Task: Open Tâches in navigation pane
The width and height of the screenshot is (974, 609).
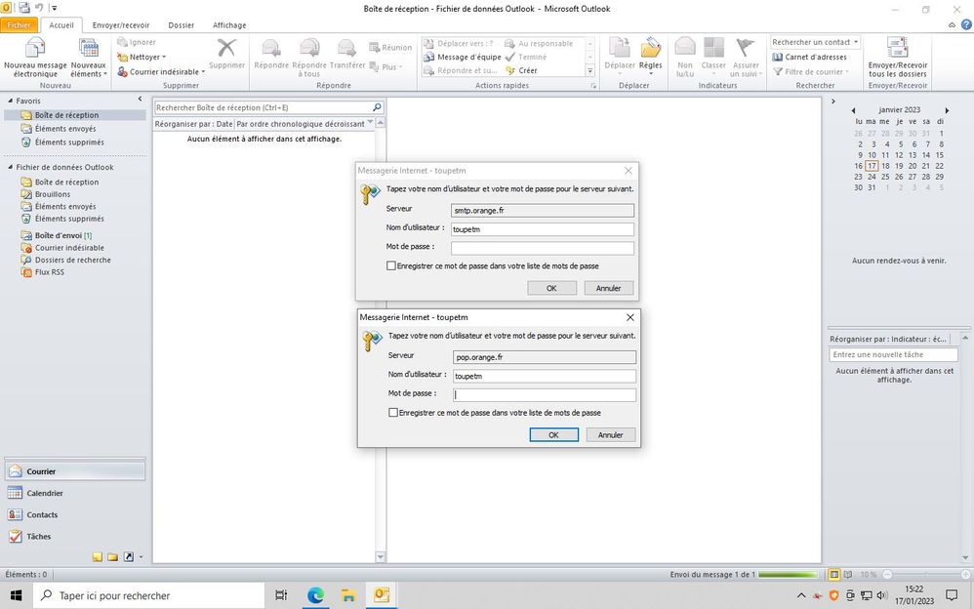Action: pyautogui.click(x=39, y=536)
